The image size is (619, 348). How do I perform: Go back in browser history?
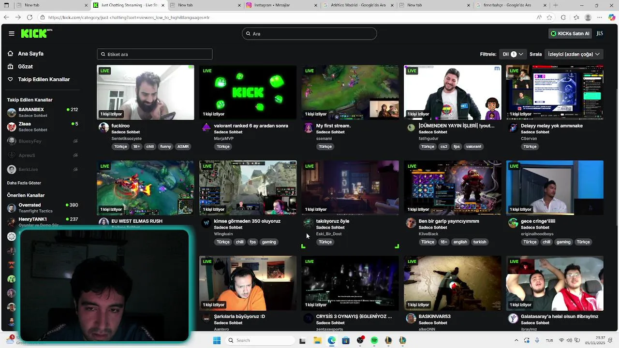click(6, 17)
